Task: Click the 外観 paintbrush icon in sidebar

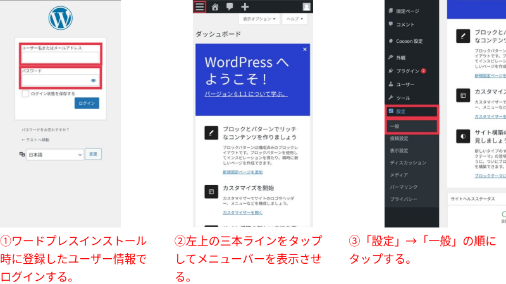Action: (391, 57)
